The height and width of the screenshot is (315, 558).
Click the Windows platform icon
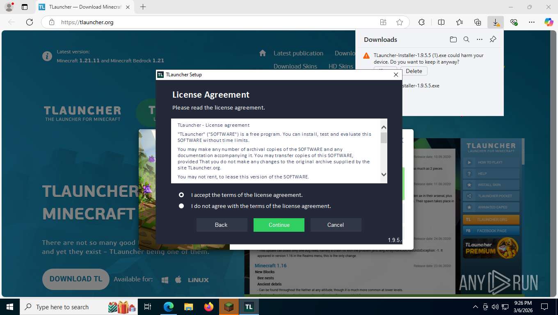click(165, 280)
